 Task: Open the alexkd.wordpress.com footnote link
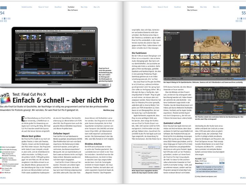coord(206,176)
